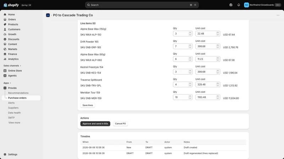Edit Unit cost field for Drift Powder 165
The width and height of the screenshot is (284, 159).
point(208,46)
